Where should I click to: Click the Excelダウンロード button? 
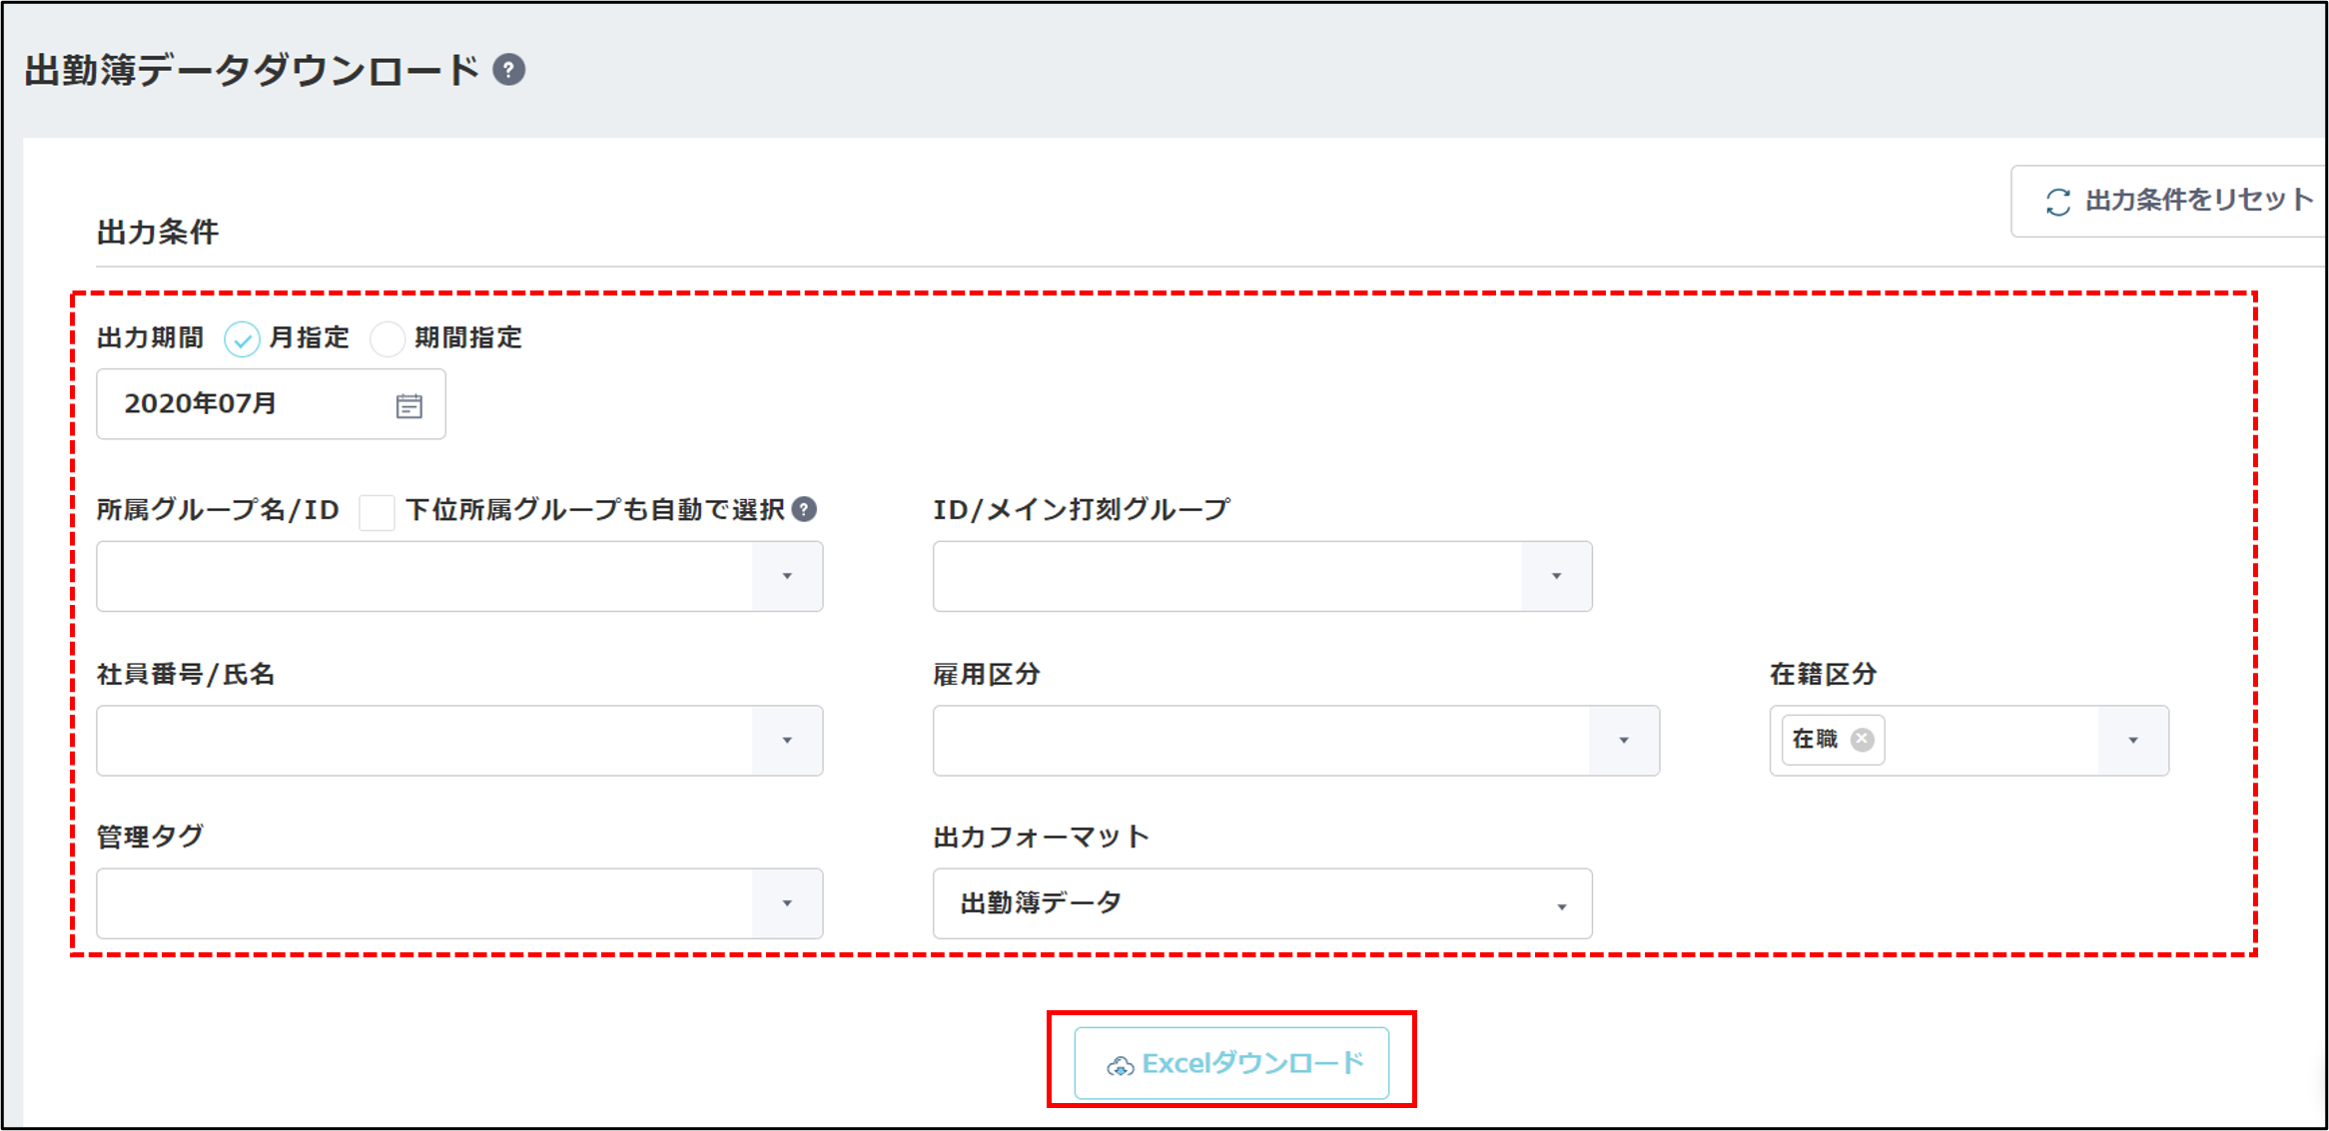(x=1231, y=1064)
